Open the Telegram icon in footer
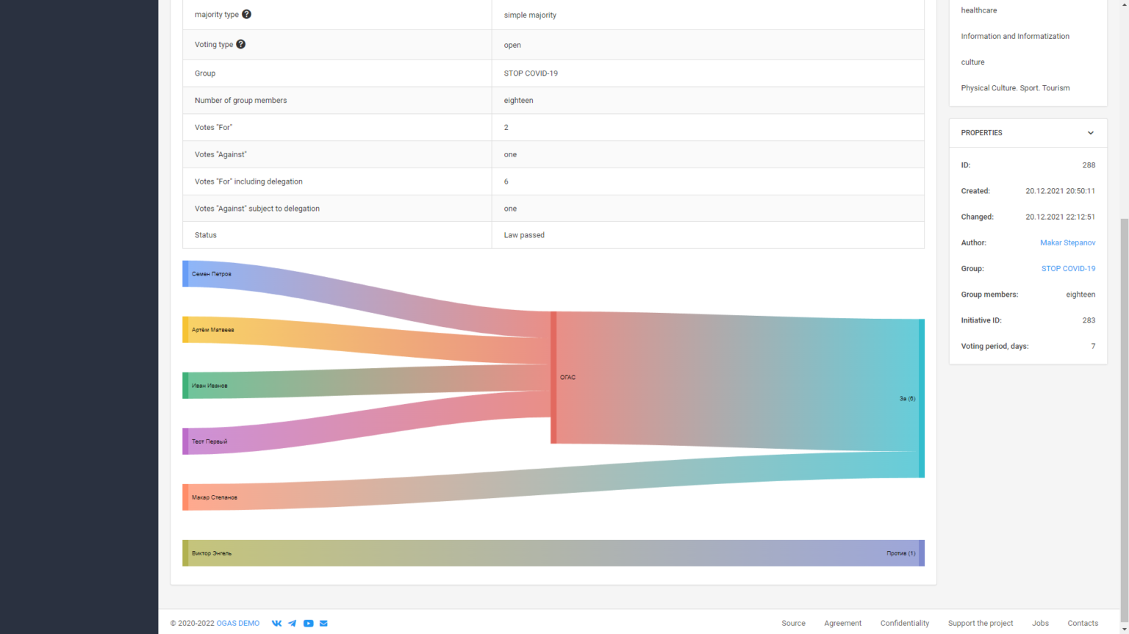Viewport: 1129px width, 634px height. (293, 623)
